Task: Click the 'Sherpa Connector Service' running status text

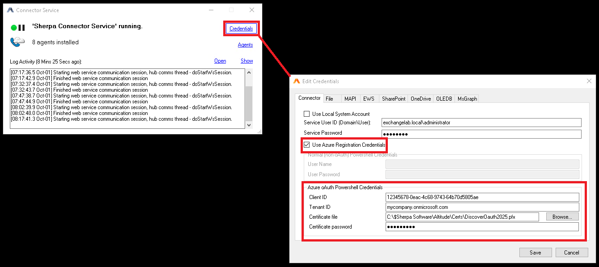Action: point(87,26)
